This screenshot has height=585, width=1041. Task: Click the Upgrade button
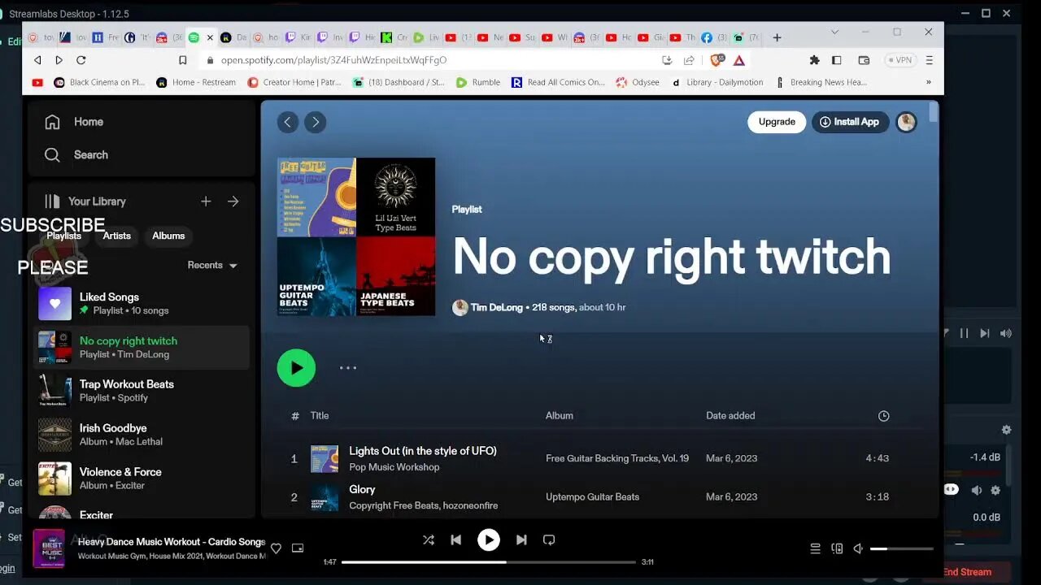pyautogui.click(x=777, y=122)
